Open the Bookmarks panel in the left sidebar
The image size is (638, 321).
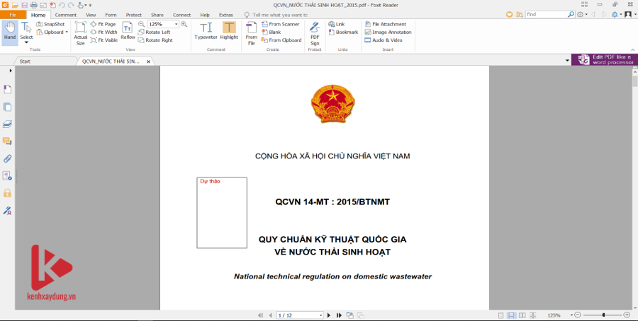(x=7, y=89)
